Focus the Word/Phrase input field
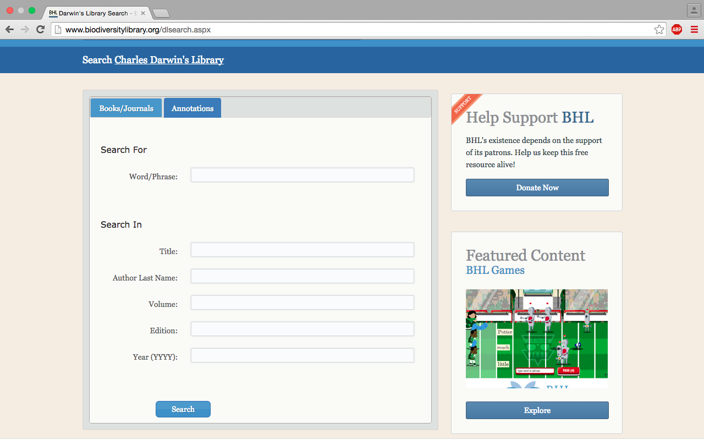This screenshot has height=440, width=704. tap(302, 175)
